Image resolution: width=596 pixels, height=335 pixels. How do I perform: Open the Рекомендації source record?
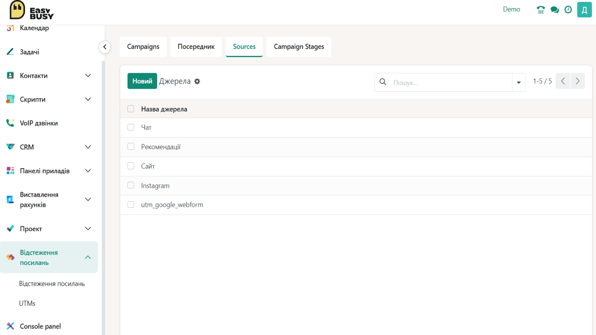pos(161,147)
